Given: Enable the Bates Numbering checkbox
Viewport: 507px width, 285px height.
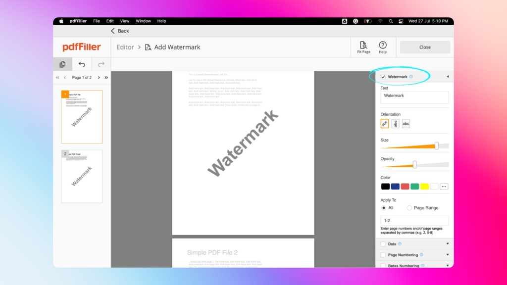Looking at the screenshot, I should pos(383,266).
